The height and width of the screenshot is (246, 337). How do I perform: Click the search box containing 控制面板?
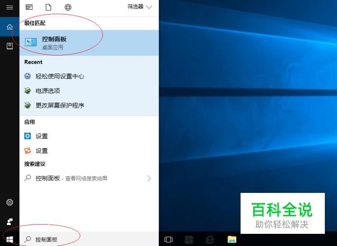pos(89,239)
